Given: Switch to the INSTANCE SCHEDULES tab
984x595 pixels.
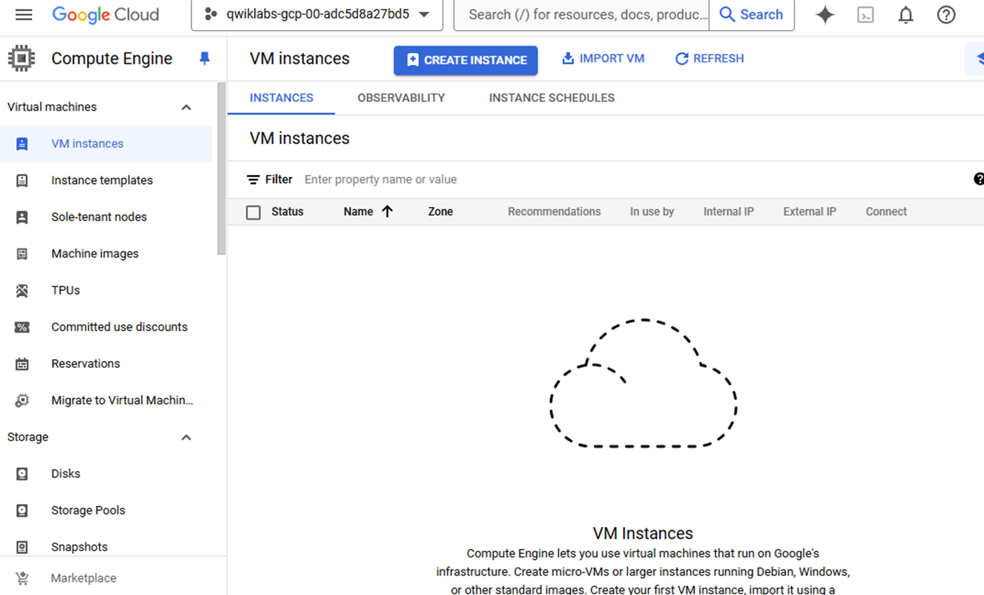Looking at the screenshot, I should 552,98.
